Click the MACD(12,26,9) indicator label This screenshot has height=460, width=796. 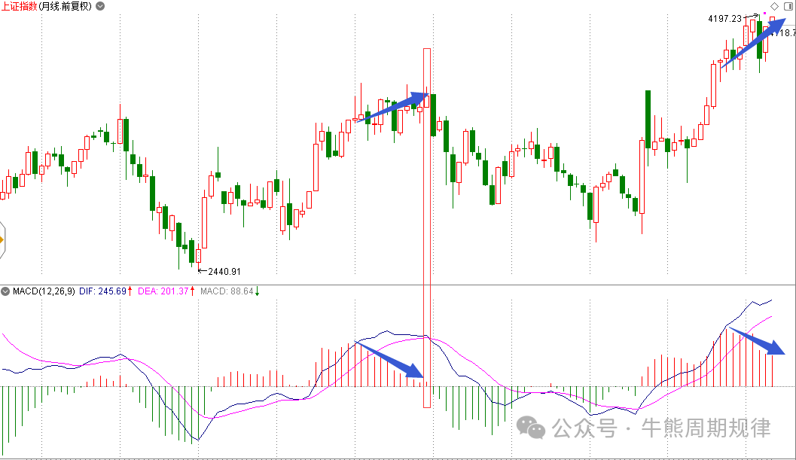point(44,291)
